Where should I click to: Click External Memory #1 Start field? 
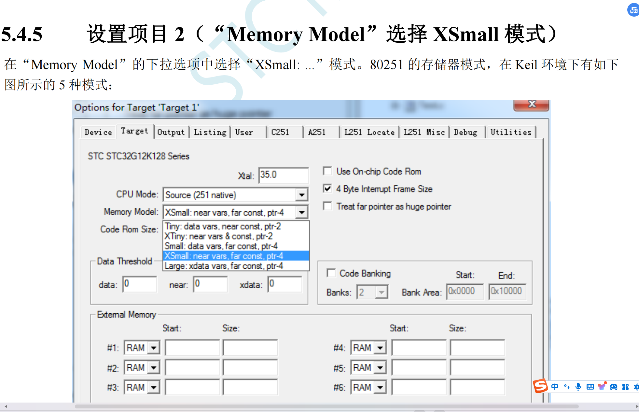pyautogui.click(x=192, y=348)
